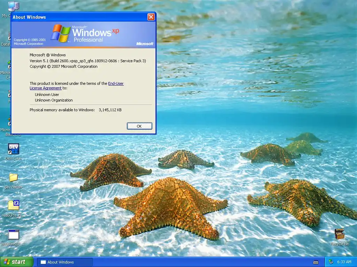Click the Version 5.1 build text

tap(88, 61)
